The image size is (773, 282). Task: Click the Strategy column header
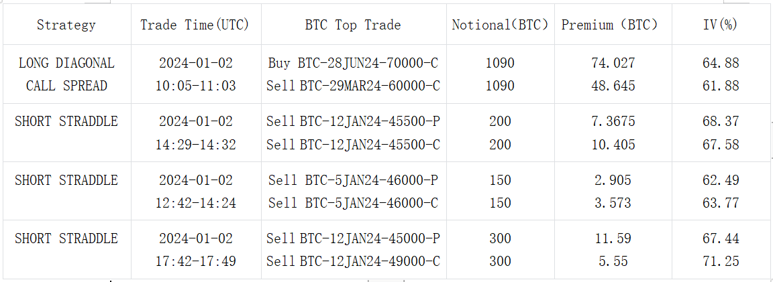pyautogui.click(x=66, y=25)
